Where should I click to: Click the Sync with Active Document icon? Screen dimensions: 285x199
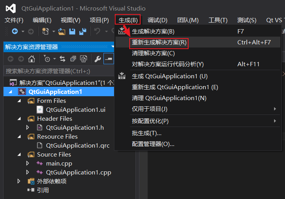(x=62, y=59)
